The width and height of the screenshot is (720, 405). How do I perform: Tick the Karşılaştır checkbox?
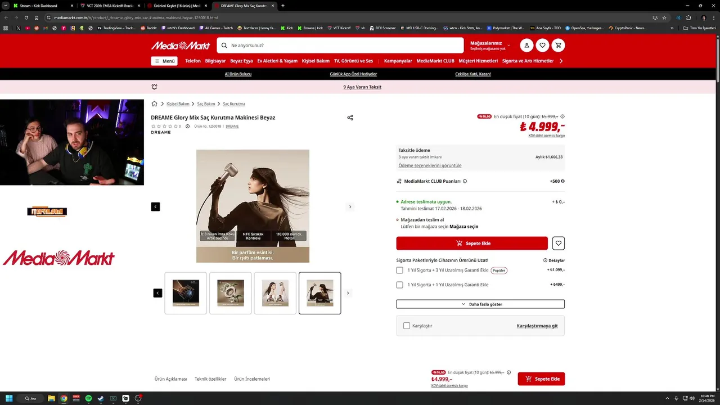click(x=407, y=326)
